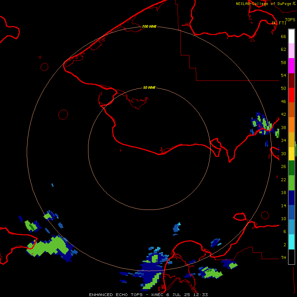Click the legend value 66

283,37
